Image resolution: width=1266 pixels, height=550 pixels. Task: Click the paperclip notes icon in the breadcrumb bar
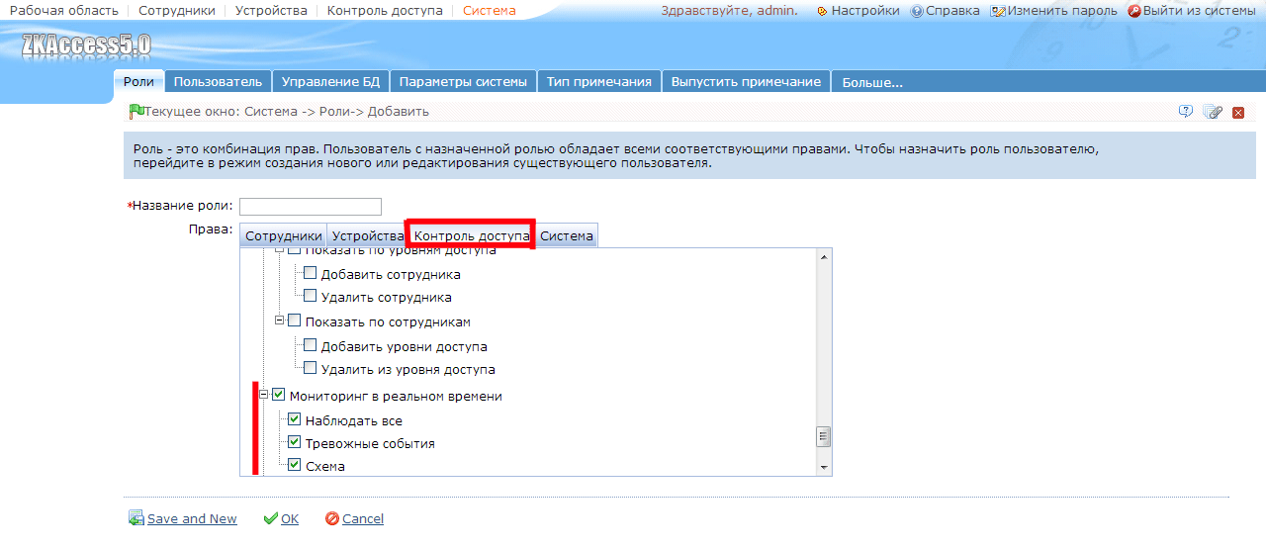tap(1213, 112)
